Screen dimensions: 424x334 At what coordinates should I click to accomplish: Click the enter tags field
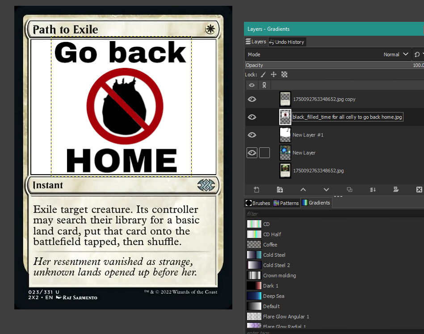click(x=335, y=332)
